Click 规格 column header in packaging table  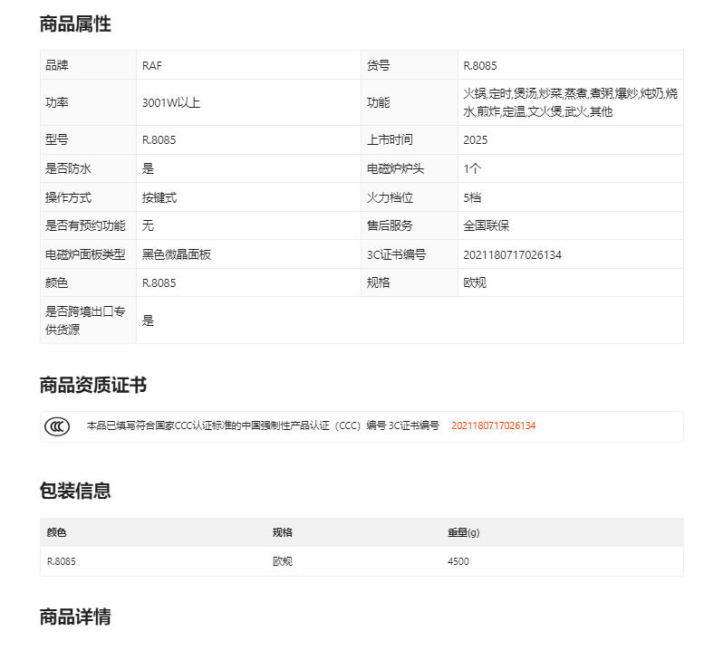(x=282, y=532)
